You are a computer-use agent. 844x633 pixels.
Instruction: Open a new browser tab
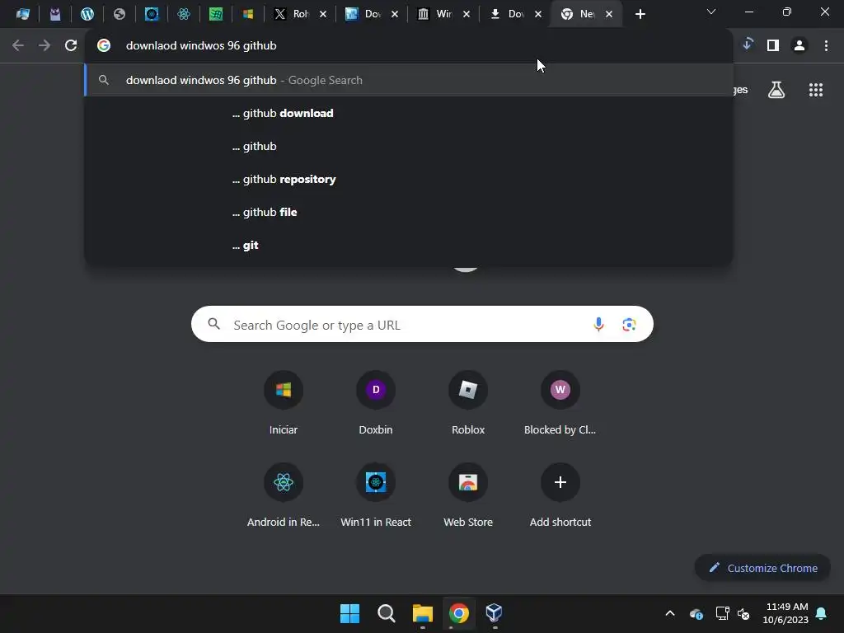pyautogui.click(x=640, y=15)
